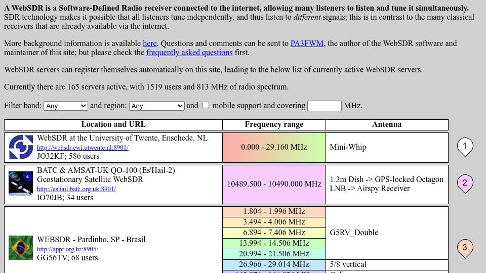Click 'GG56TV; 68 users' text
Viewport: 486px width, 273px height.
(67, 258)
